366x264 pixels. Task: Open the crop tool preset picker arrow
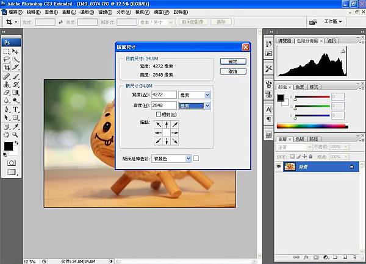pyautogui.click(x=16, y=22)
